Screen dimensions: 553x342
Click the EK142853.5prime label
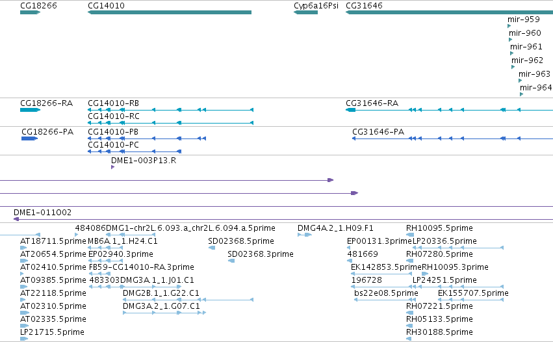tap(386, 267)
